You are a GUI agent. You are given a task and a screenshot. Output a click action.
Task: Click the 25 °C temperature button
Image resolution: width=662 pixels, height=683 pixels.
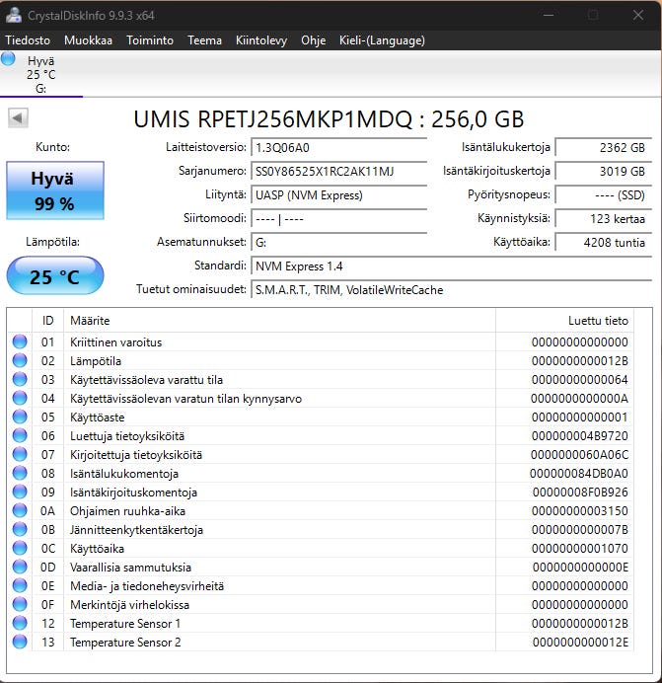coord(55,275)
